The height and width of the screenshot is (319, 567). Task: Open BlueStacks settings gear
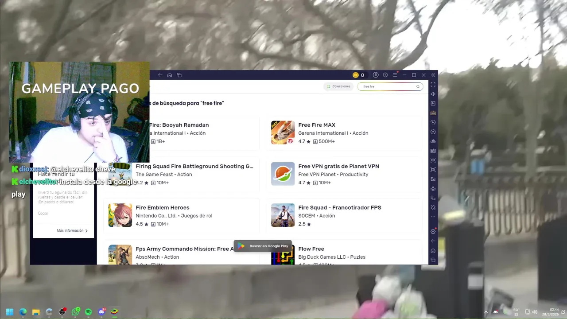click(433, 231)
